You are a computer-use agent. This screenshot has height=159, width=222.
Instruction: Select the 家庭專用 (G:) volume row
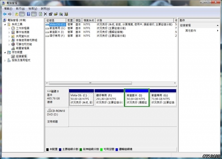(x=111, y=28)
